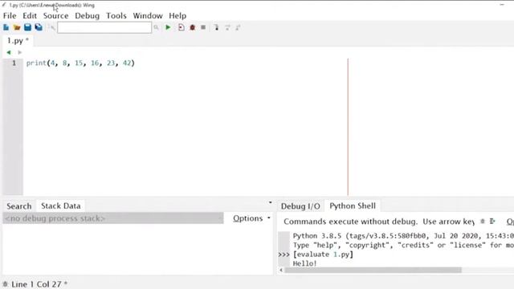Switch to the Stack Data tab
The width and height of the screenshot is (514, 289).
pyautogui.click(x=61, y=206)
